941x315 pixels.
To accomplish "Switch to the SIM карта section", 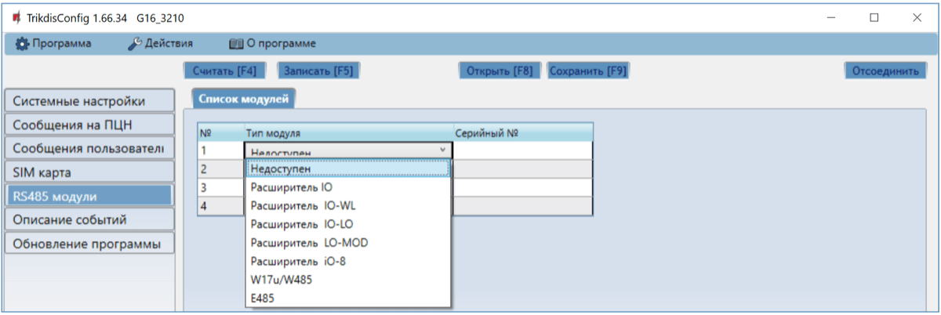I will coord(89,172).
